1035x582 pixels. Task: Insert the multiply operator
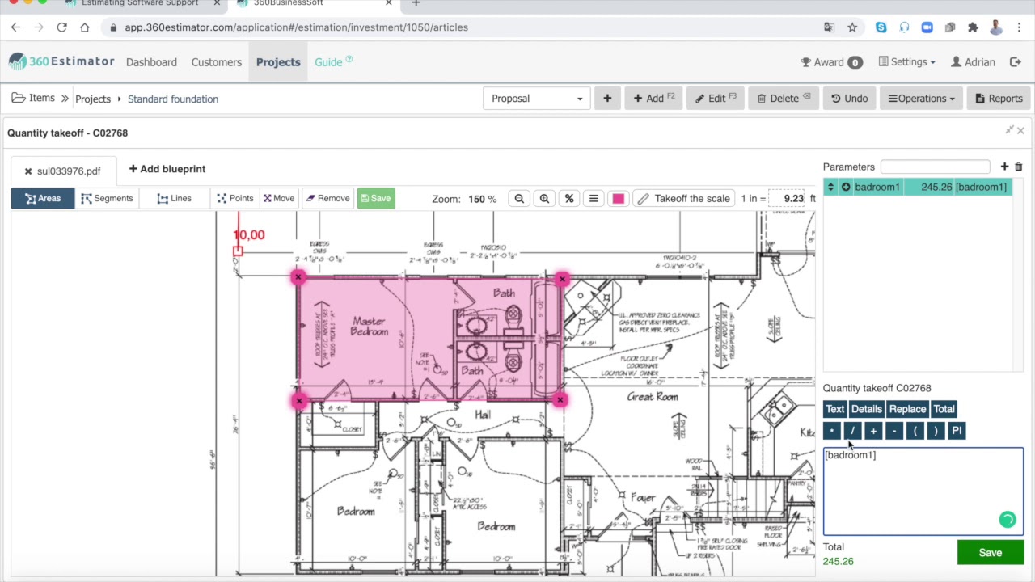click(832, 431)
